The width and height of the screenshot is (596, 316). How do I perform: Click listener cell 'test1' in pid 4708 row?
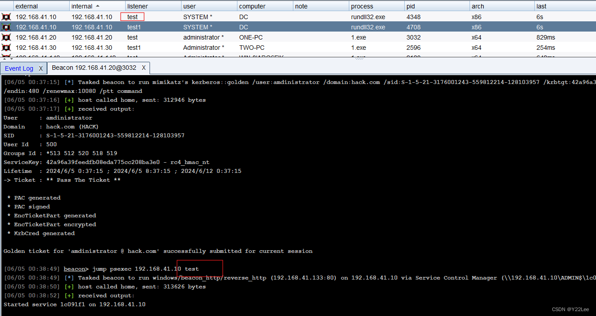point(134,27)
